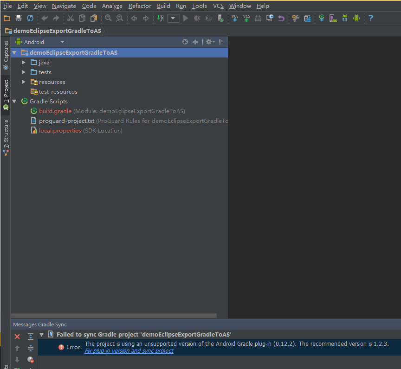
Task: Click the Replace icon in the toolbar
Action: pos(119,18)
